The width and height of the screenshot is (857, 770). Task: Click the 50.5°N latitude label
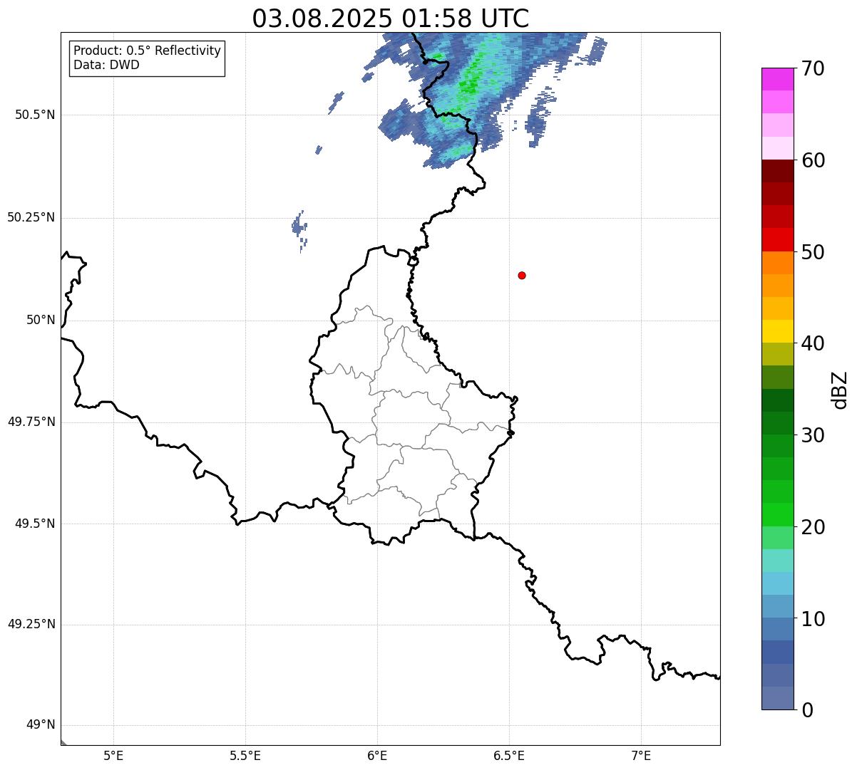coord(35,115)
